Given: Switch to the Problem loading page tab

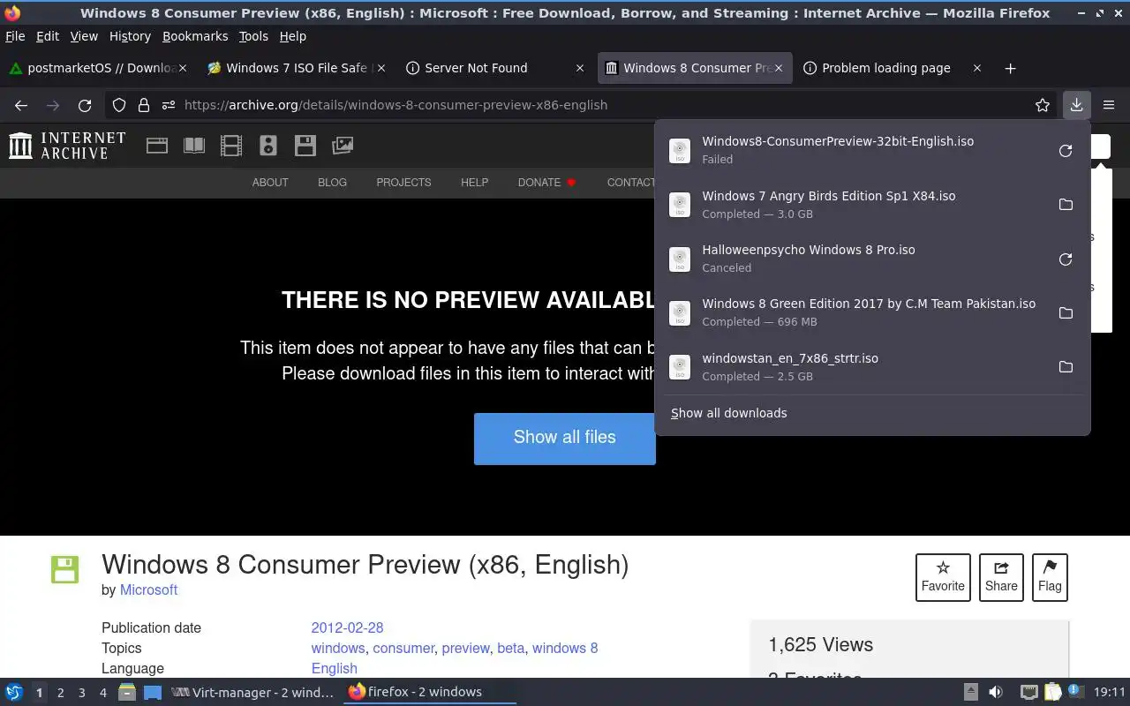Looking at the screenshot, I should coord(892,68).
